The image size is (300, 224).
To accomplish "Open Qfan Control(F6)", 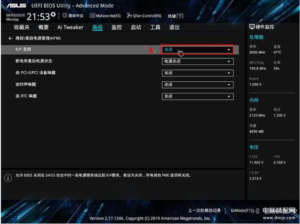I will point(144,15).
